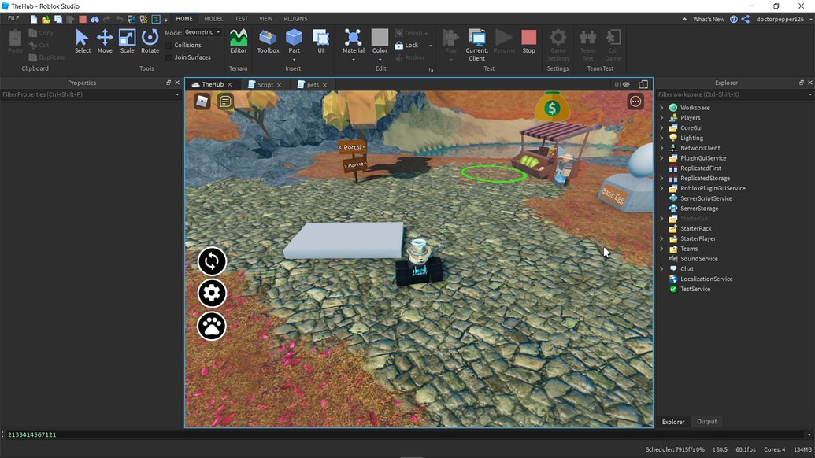Open the Script editor tab
Viewport: 815px width, 458px height.
point(265,84)
